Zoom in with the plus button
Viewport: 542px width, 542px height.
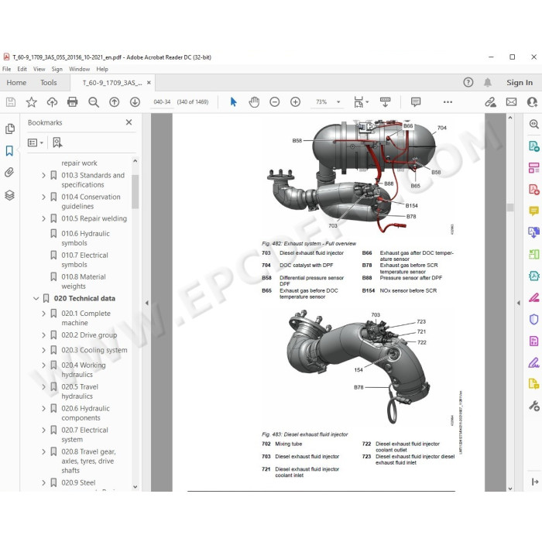point(295,102)
